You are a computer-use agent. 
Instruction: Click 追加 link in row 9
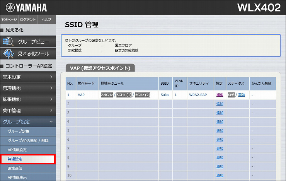(x=220, y=166)
